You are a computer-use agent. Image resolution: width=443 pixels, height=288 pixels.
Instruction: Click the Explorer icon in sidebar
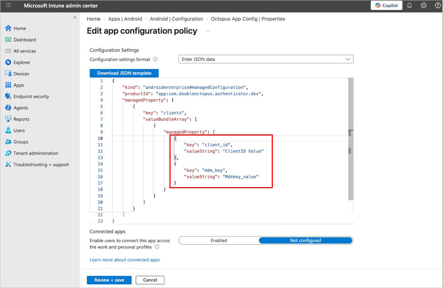click(x=8, y=63)
